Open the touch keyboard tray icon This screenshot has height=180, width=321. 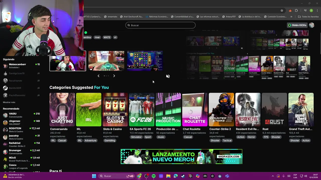289,176
